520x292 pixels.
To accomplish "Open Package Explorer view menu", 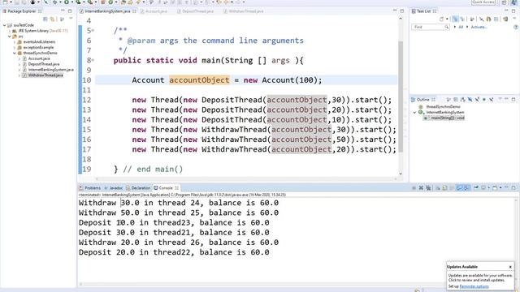I will (x=71, y=19).
